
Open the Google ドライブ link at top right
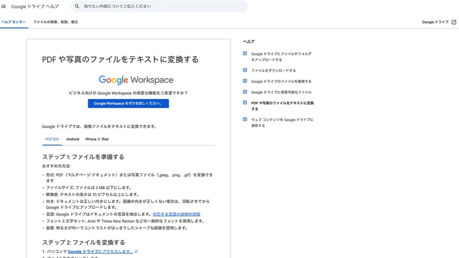tap(435, 22)
